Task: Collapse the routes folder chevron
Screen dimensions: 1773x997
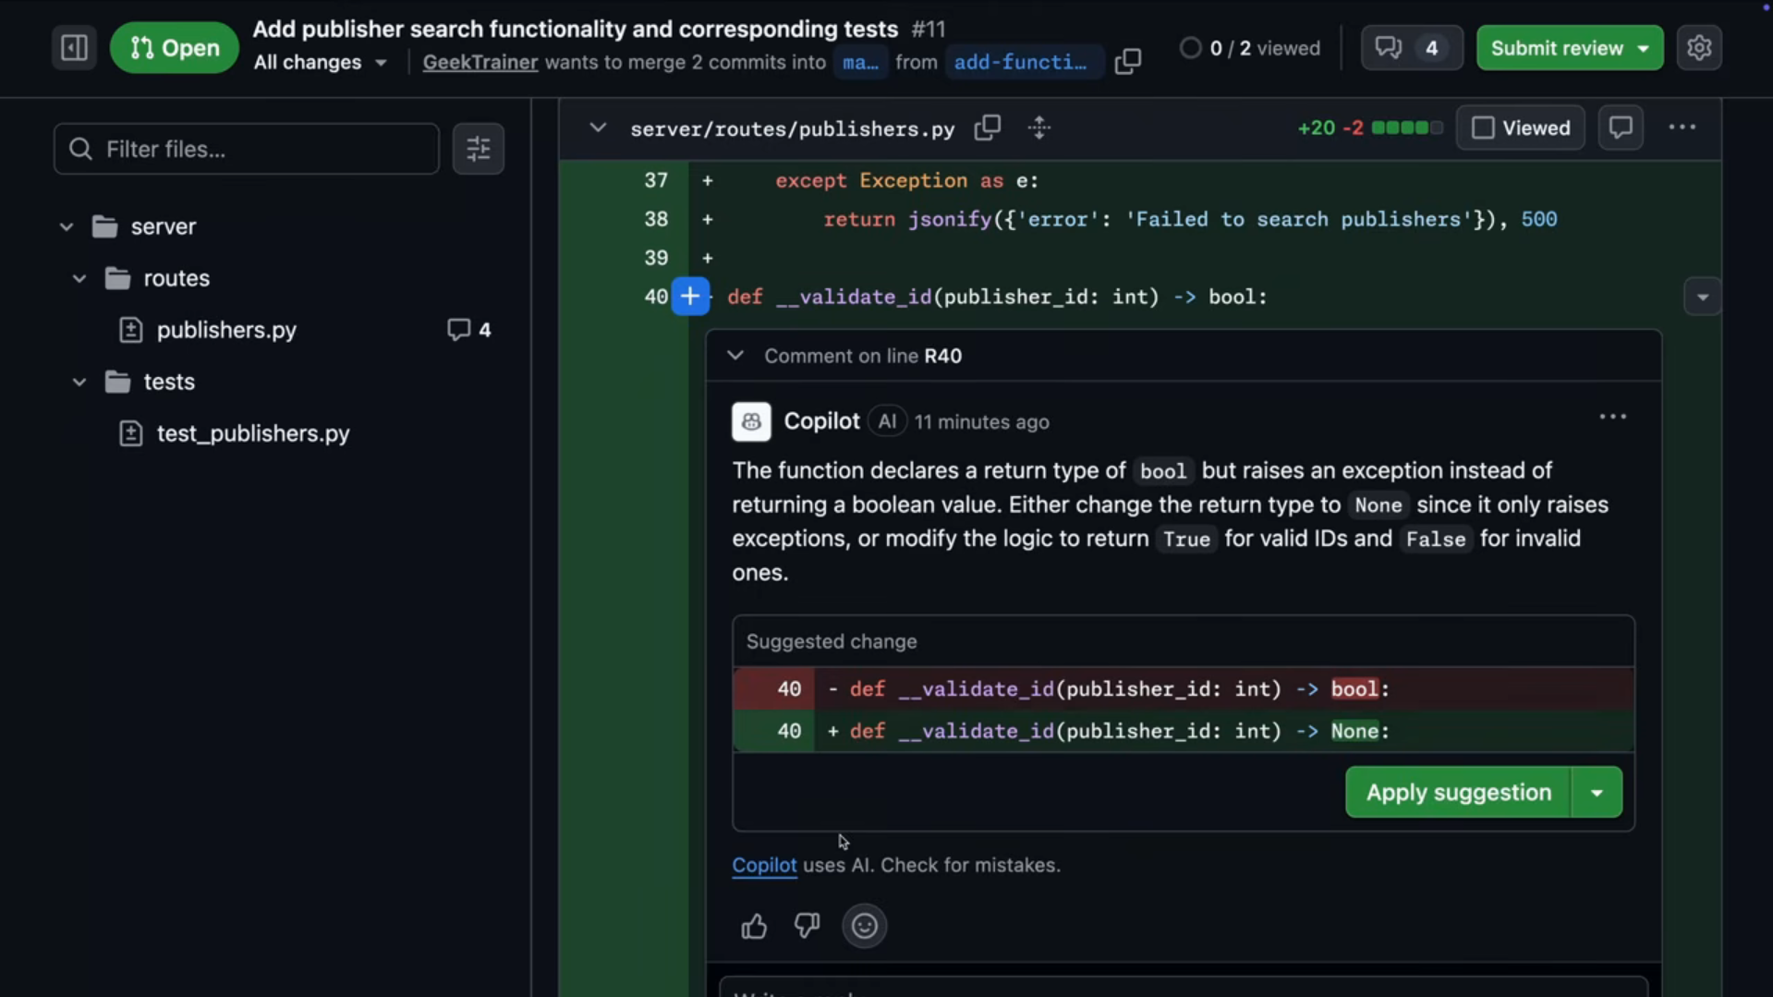Action: tap(79, 278)
